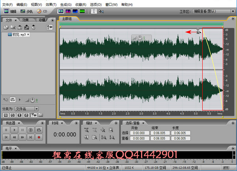Click the zoom out horizontally icon
The height and width of the screenshot is (171, 237).
pos(95,130)
